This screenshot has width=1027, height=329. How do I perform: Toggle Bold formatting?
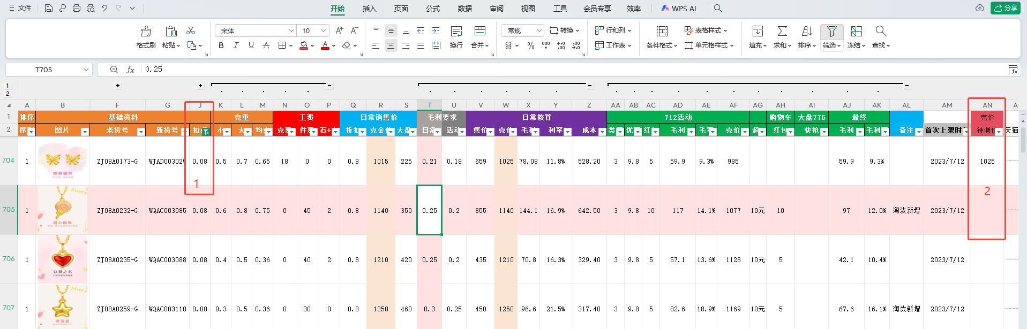coord(221,46)
